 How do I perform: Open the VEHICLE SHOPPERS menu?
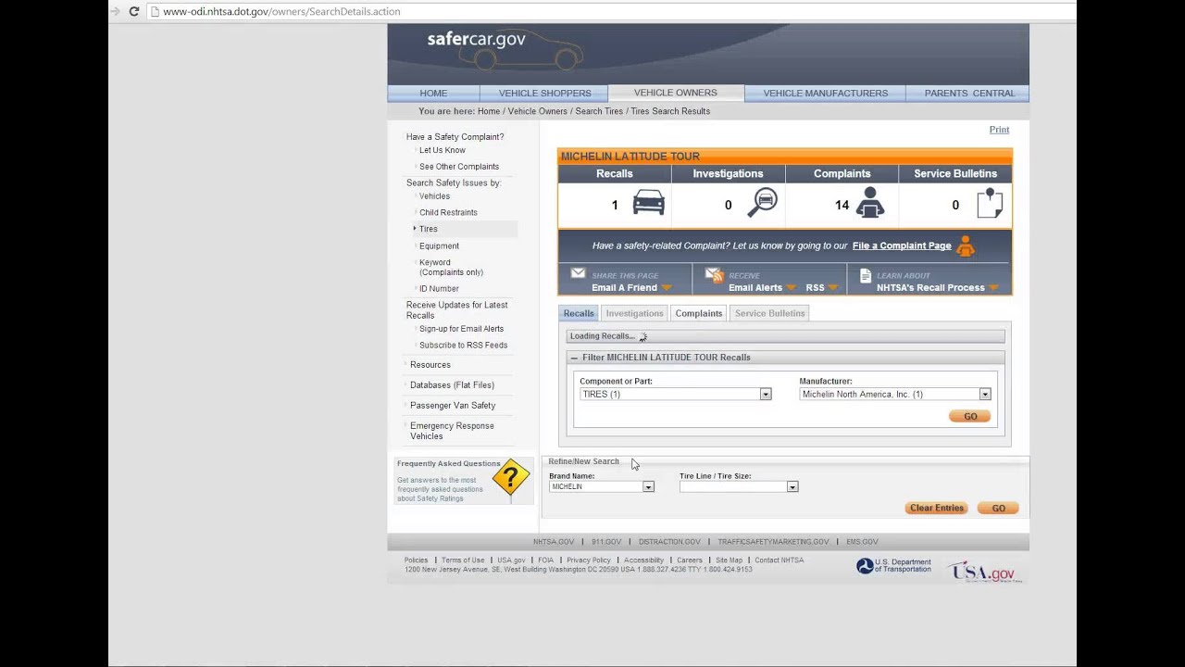544,93
